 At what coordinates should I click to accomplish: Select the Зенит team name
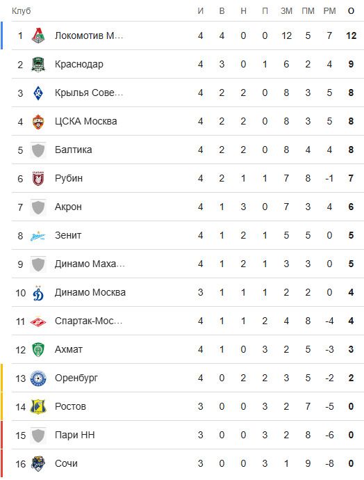tap(68, 235)
